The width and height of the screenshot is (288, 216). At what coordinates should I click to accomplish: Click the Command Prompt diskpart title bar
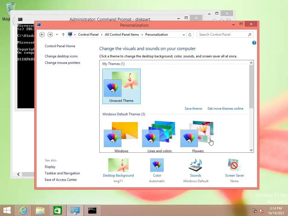(x=110, y=19)
